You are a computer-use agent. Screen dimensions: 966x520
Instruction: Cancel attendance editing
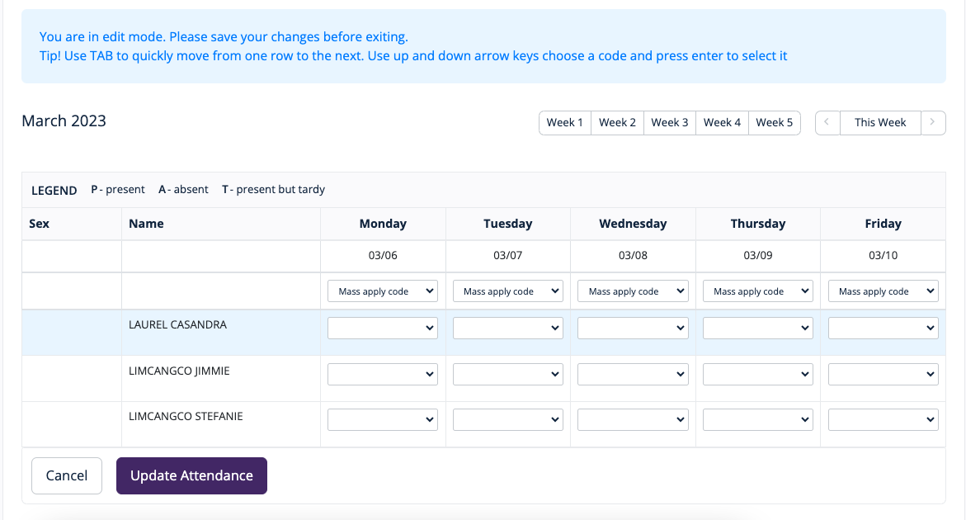(x=67, y=476)
